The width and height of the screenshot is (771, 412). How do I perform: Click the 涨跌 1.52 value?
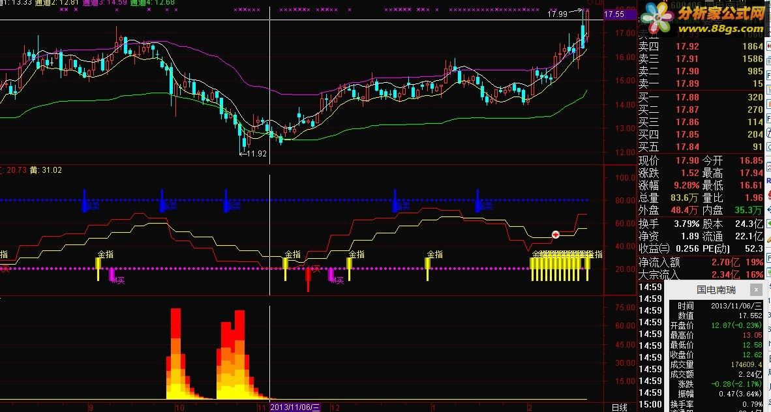690,173
